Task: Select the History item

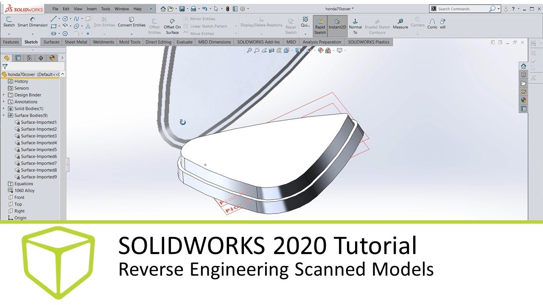Action: click(x=18, y=81)
